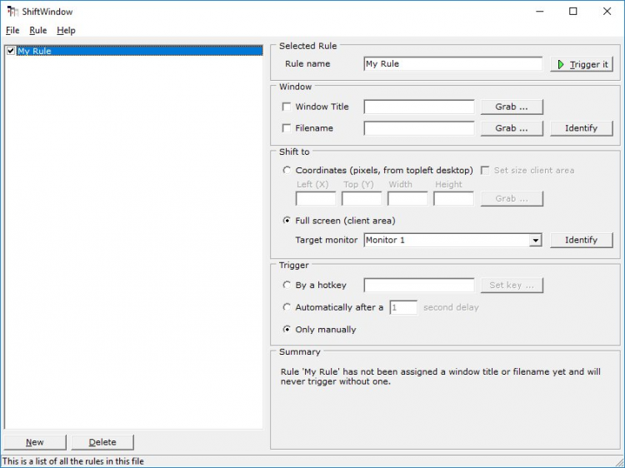
Task: Click the status bar rules list message
Action: coord(73,461)
